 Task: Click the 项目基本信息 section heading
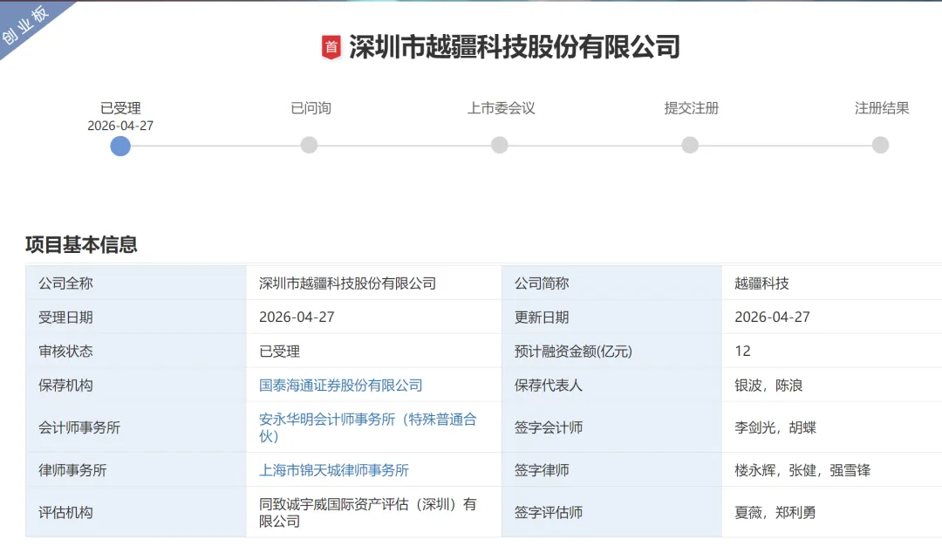(x=81, y=244)
